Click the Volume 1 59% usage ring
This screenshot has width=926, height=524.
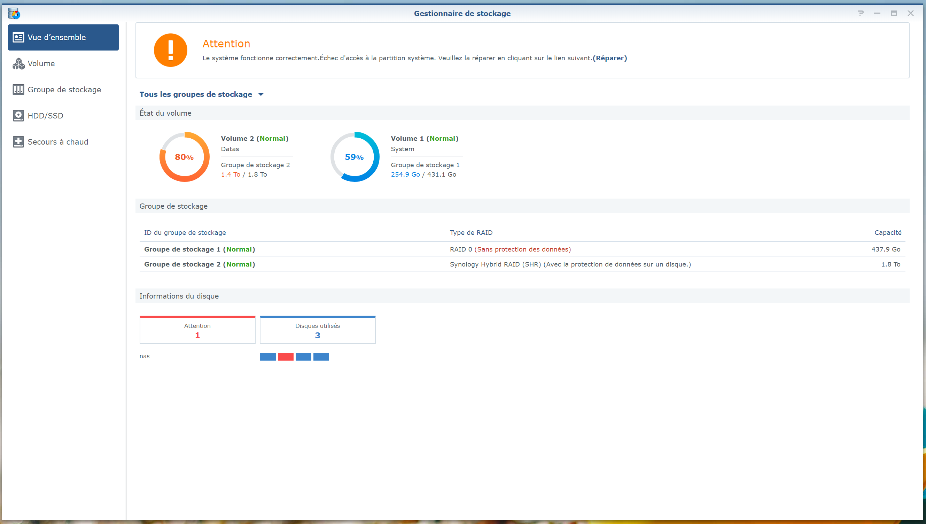click(x=355, y=157)
